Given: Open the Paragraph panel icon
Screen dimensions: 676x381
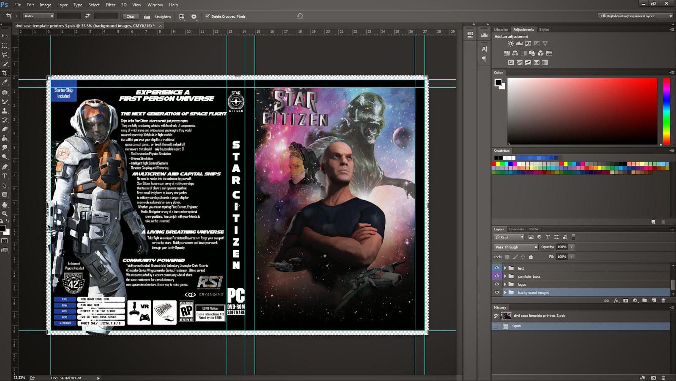Looking at the screenshot, I should tap(484, 59).
